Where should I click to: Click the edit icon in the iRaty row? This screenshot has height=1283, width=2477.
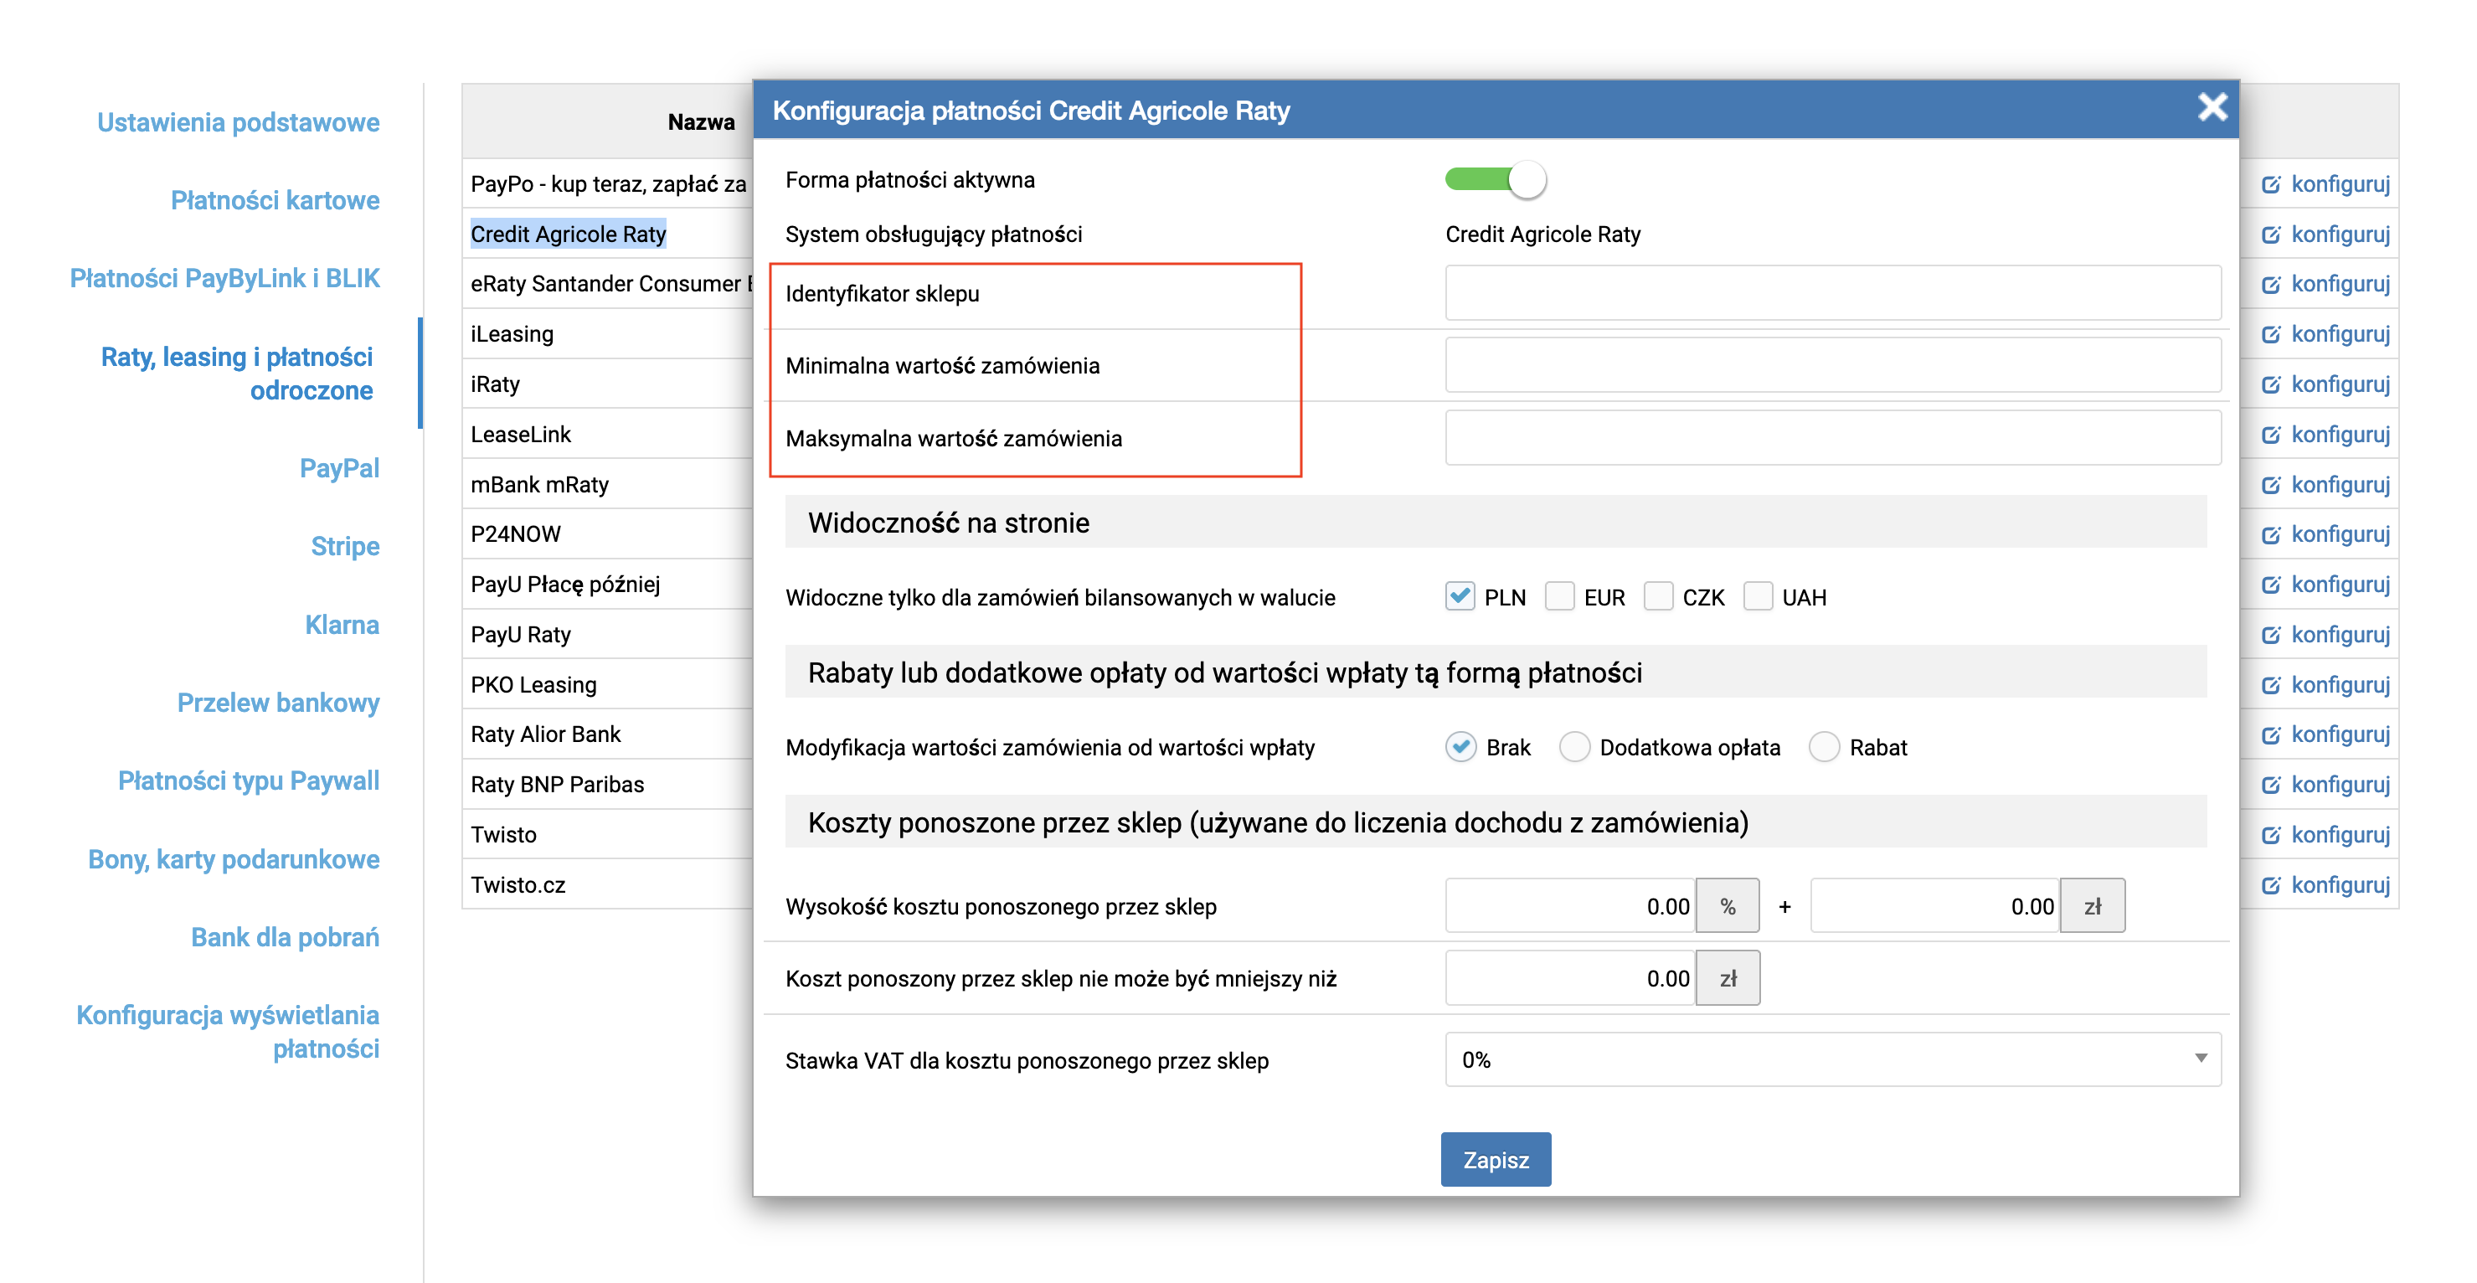[2270, 384]
